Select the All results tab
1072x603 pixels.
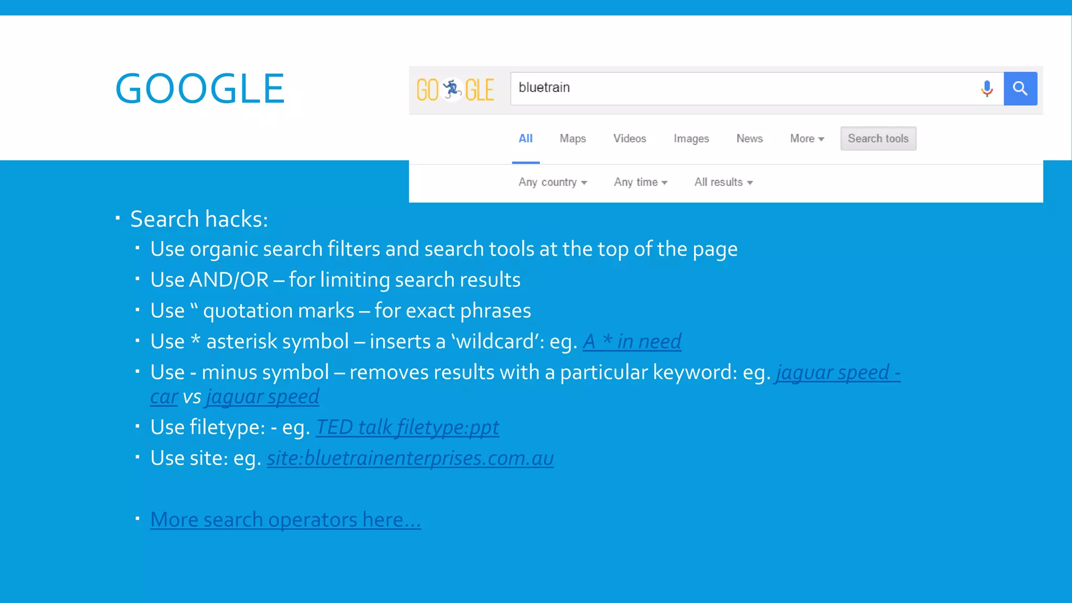[526, 139]
